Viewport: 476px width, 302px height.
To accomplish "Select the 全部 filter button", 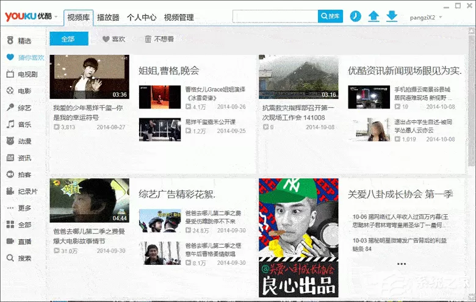I will [x=69, y=38].
